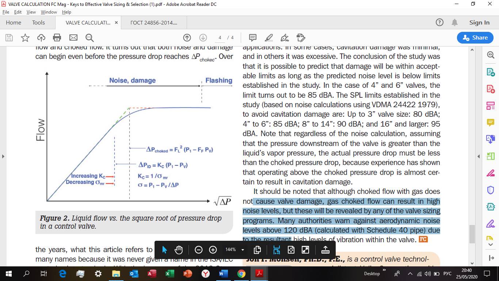
Task: Switch to the arrow selection tool
Action: 164,250
